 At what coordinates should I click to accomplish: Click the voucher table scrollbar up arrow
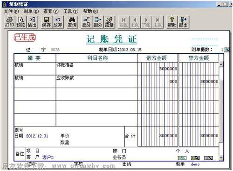coord(221,64)
